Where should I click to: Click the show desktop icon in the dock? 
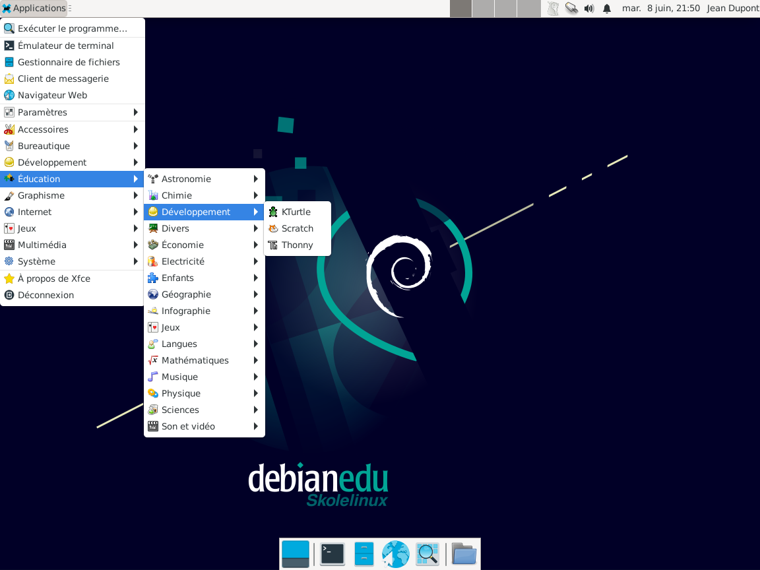[296, 554]
